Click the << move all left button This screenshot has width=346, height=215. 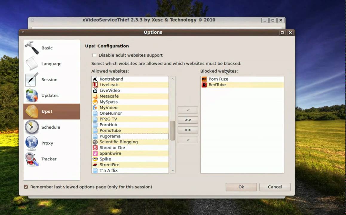coord(188,120)
